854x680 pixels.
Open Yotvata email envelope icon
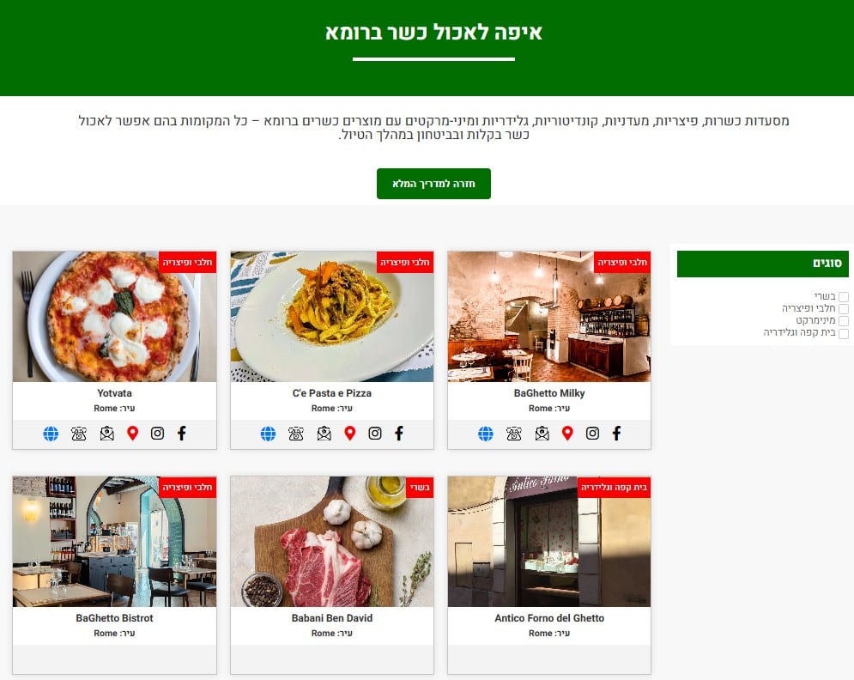coord(106,434)
